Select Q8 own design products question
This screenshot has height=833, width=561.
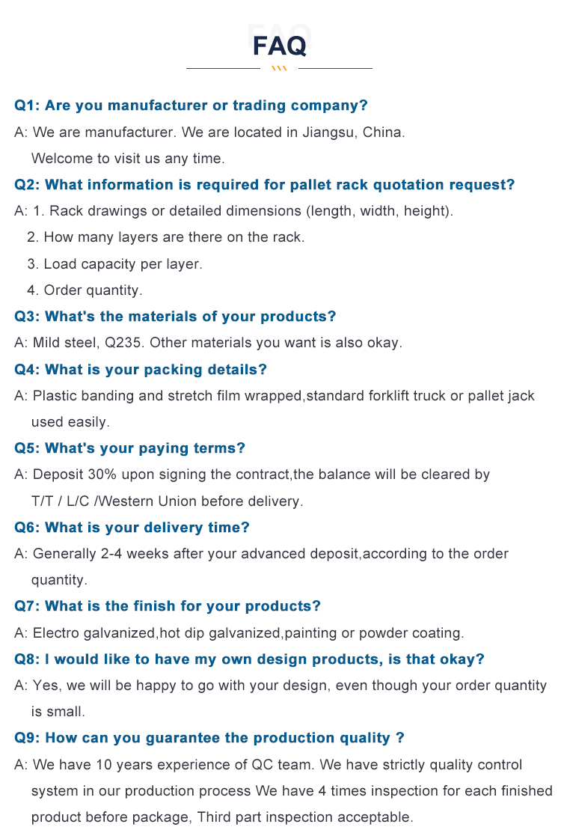point(249,659)
